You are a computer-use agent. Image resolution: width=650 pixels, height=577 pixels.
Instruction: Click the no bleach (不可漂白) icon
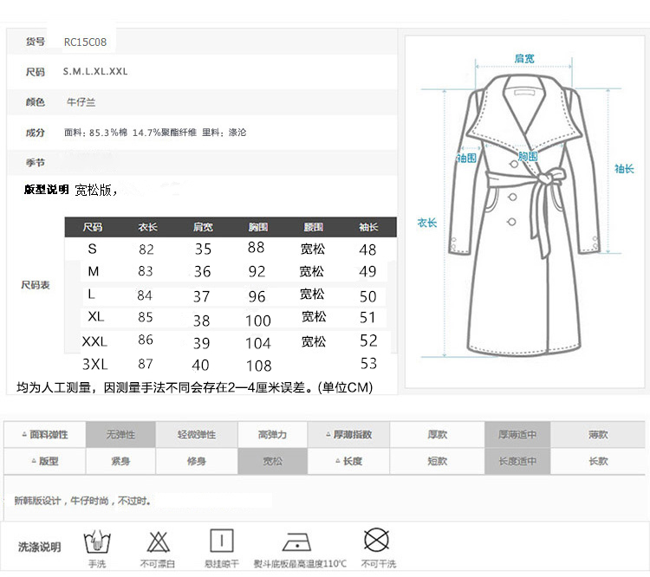(159, 542)
